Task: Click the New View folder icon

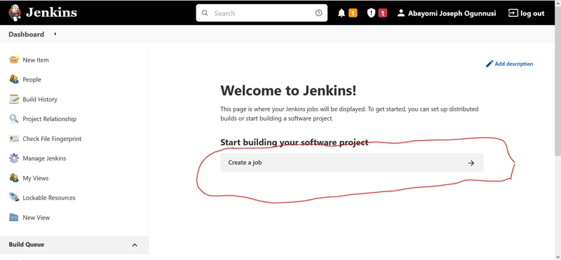Action: coord(13,217)
